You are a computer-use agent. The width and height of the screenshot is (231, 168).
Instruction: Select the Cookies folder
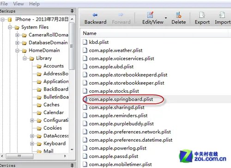(53, 128)
